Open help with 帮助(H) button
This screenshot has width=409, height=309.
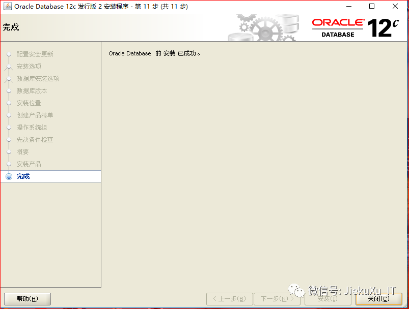click(28, 299)
